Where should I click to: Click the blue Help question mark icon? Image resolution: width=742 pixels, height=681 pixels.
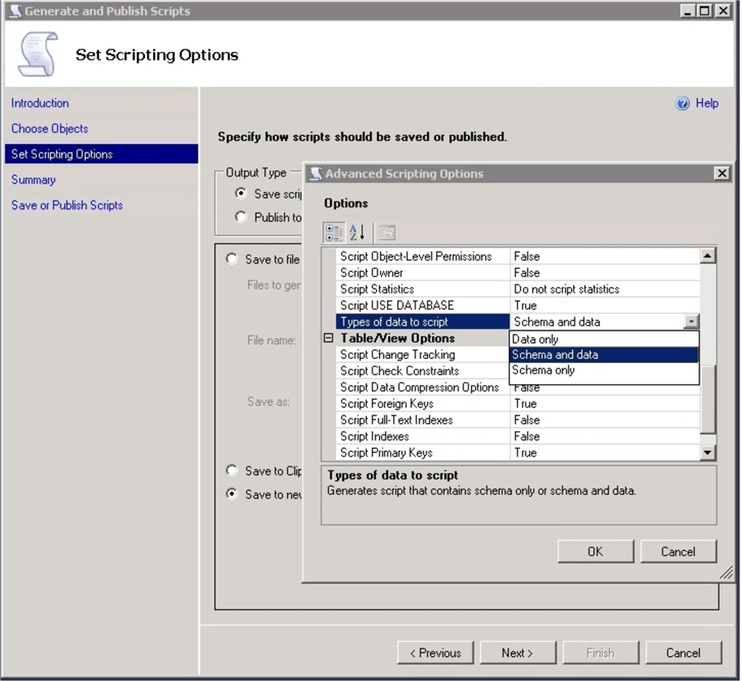click(683, 104)
